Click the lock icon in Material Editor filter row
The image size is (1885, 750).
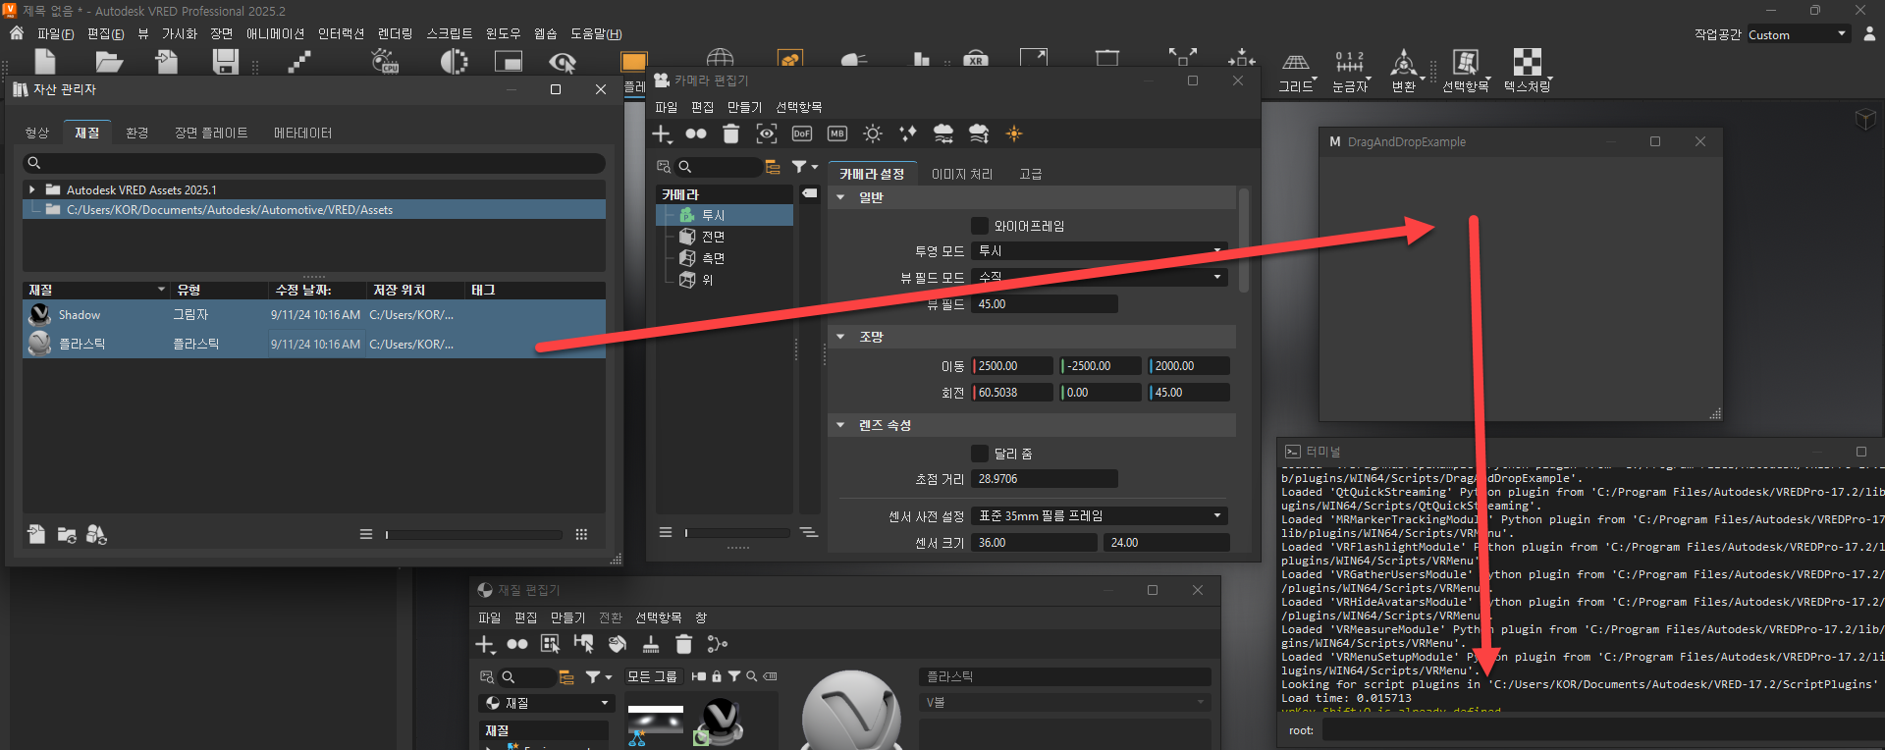coord(717,676)
